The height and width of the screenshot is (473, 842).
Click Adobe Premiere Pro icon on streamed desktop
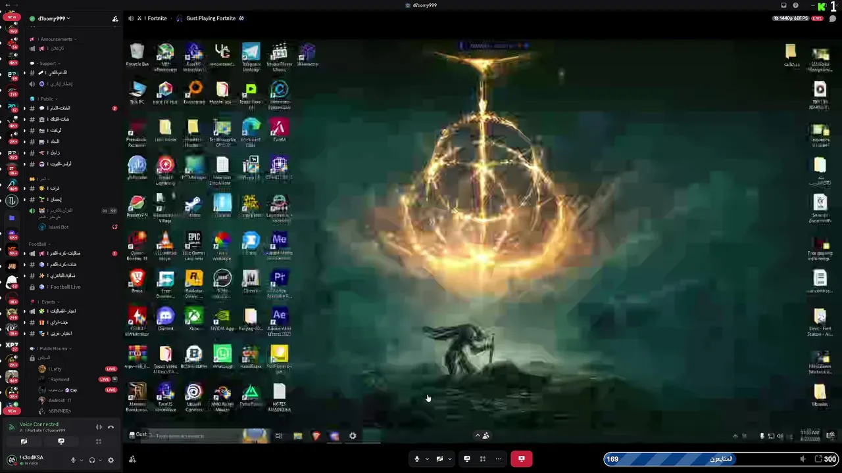279,283
